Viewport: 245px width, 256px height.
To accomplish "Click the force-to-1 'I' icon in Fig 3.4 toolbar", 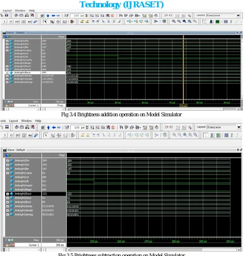I will [5, 22].
